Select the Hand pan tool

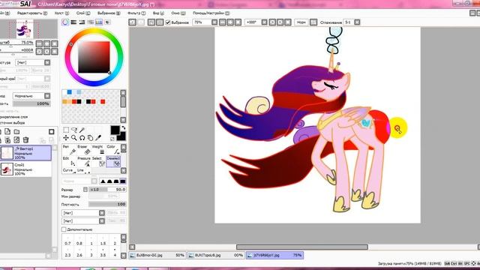pyautogui.click(x=90, y=138)
